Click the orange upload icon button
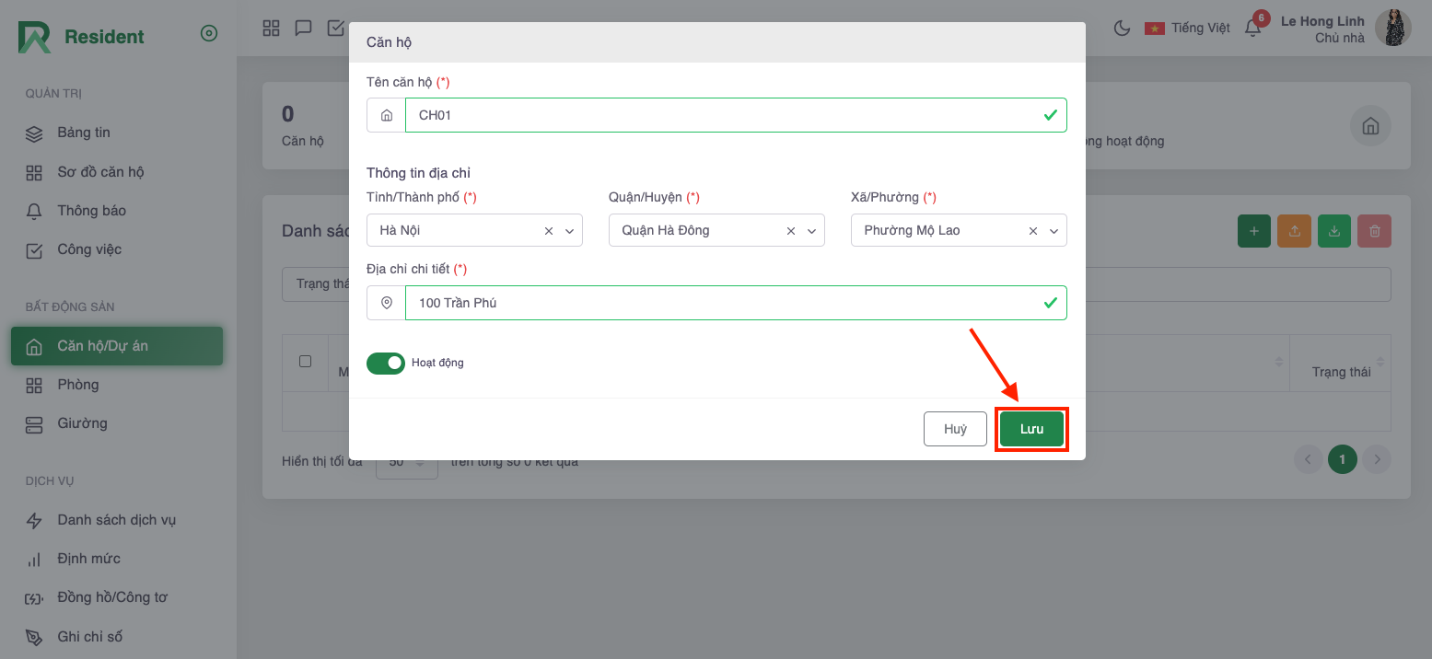This screenshot has height=659, width=1432. pyautogui.click(x=1294, y=231)
